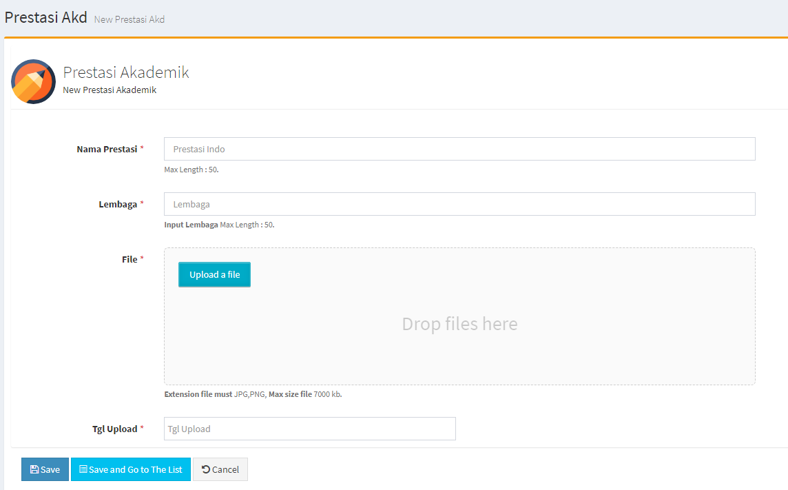The image size is (788, 490).
Task: Click the Drop files here area
Action: [459, 324]
